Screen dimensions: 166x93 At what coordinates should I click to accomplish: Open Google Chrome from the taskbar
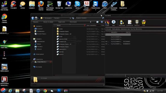[x=45, y=91]
